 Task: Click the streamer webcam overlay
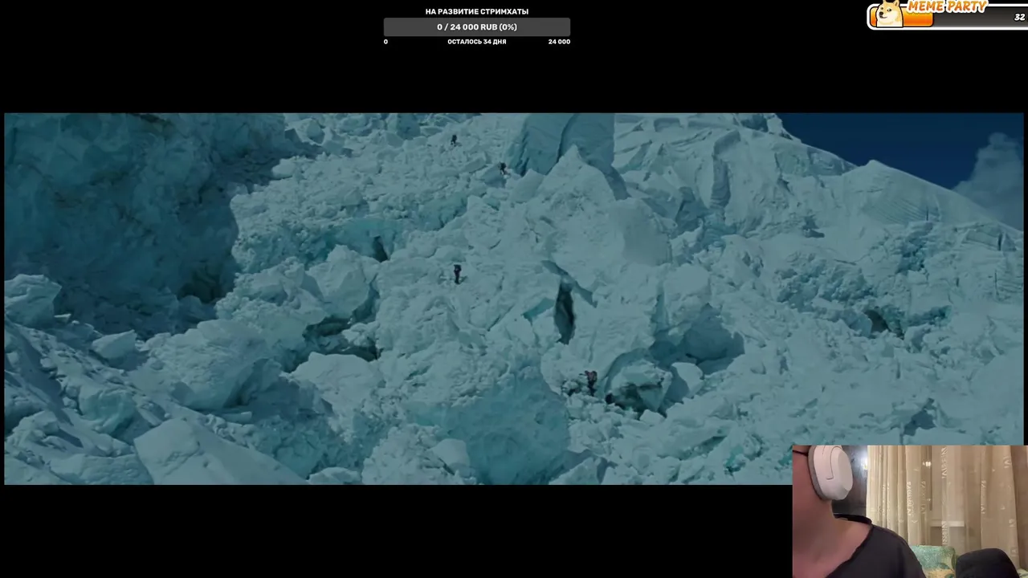(x=910, y=511)
